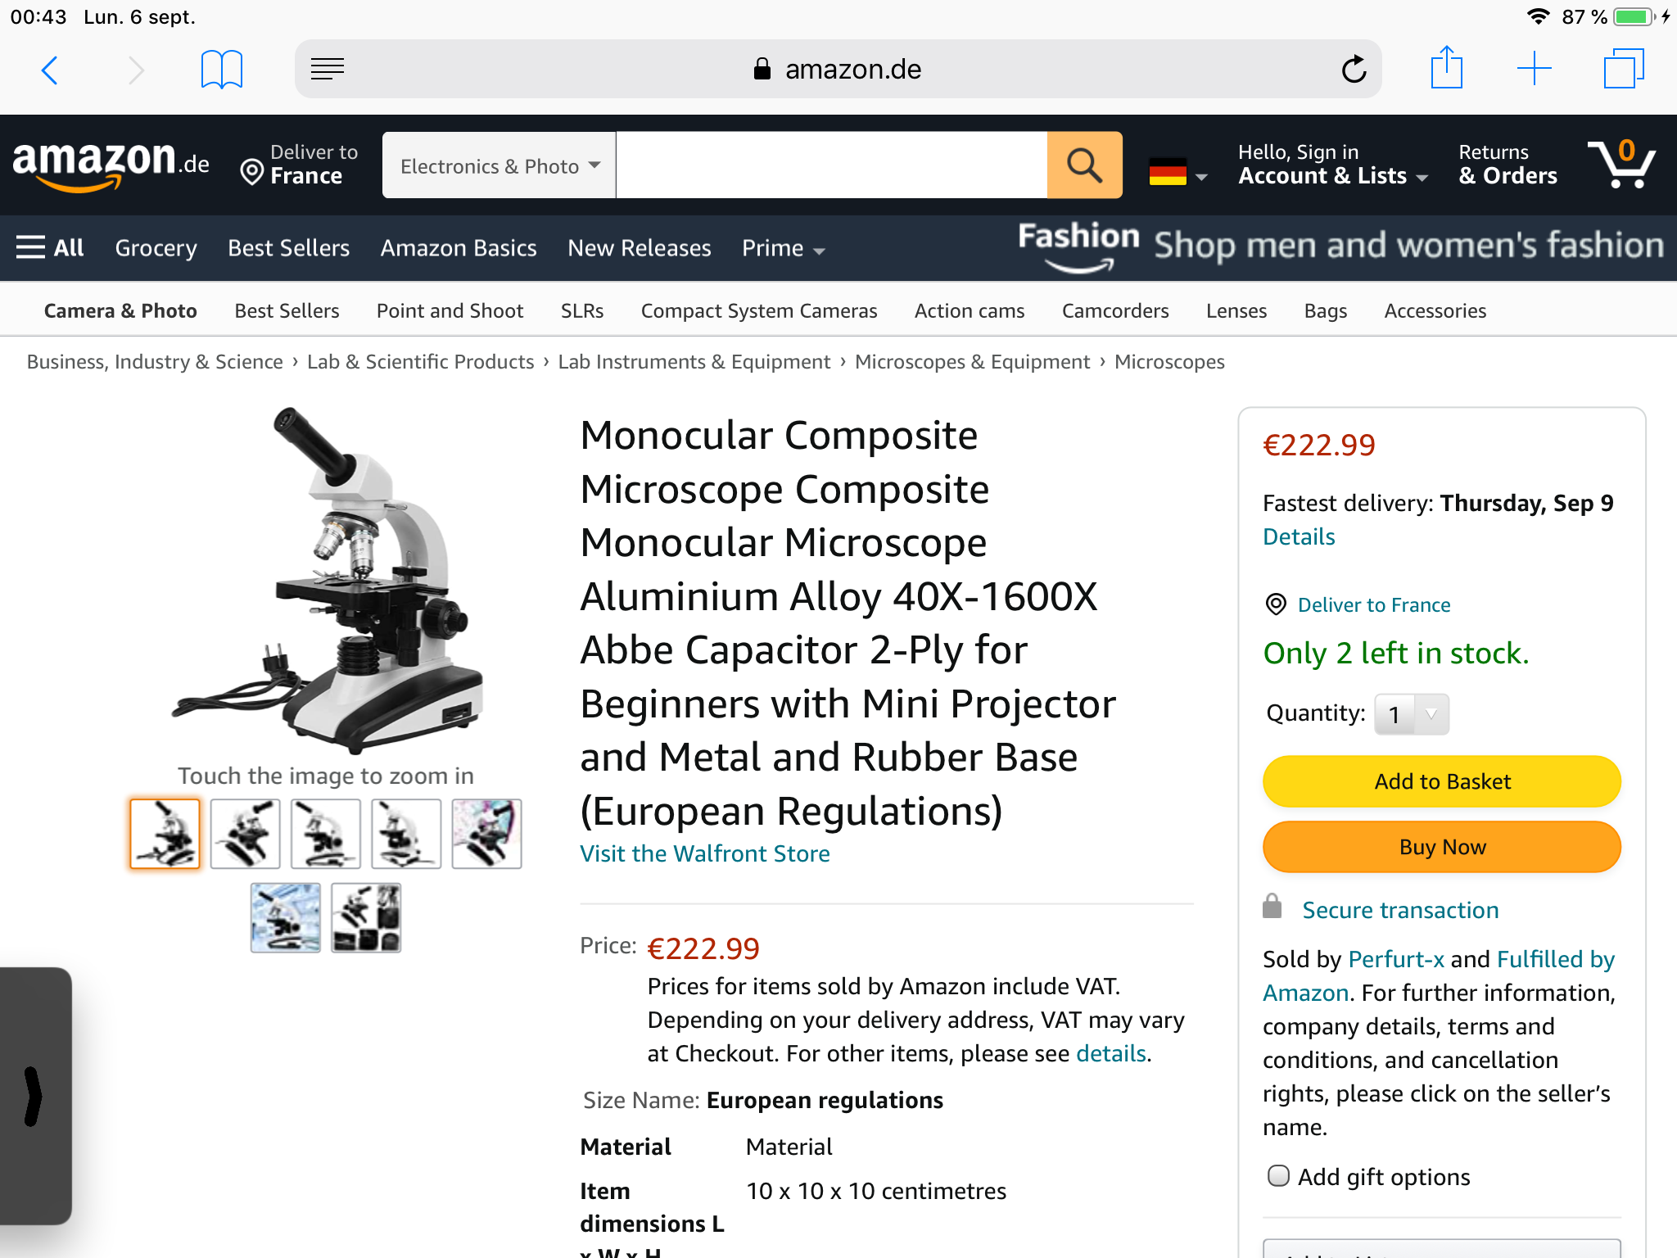Screen dimensions: 1677x1258
Task: Show all open Safari tabs
Action: click(1623, 69)
